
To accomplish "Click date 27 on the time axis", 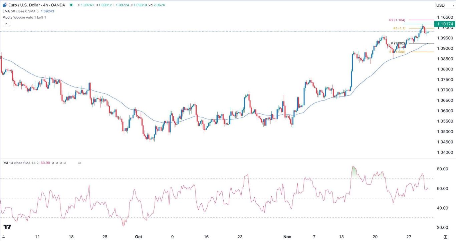I will coord(409,237).
